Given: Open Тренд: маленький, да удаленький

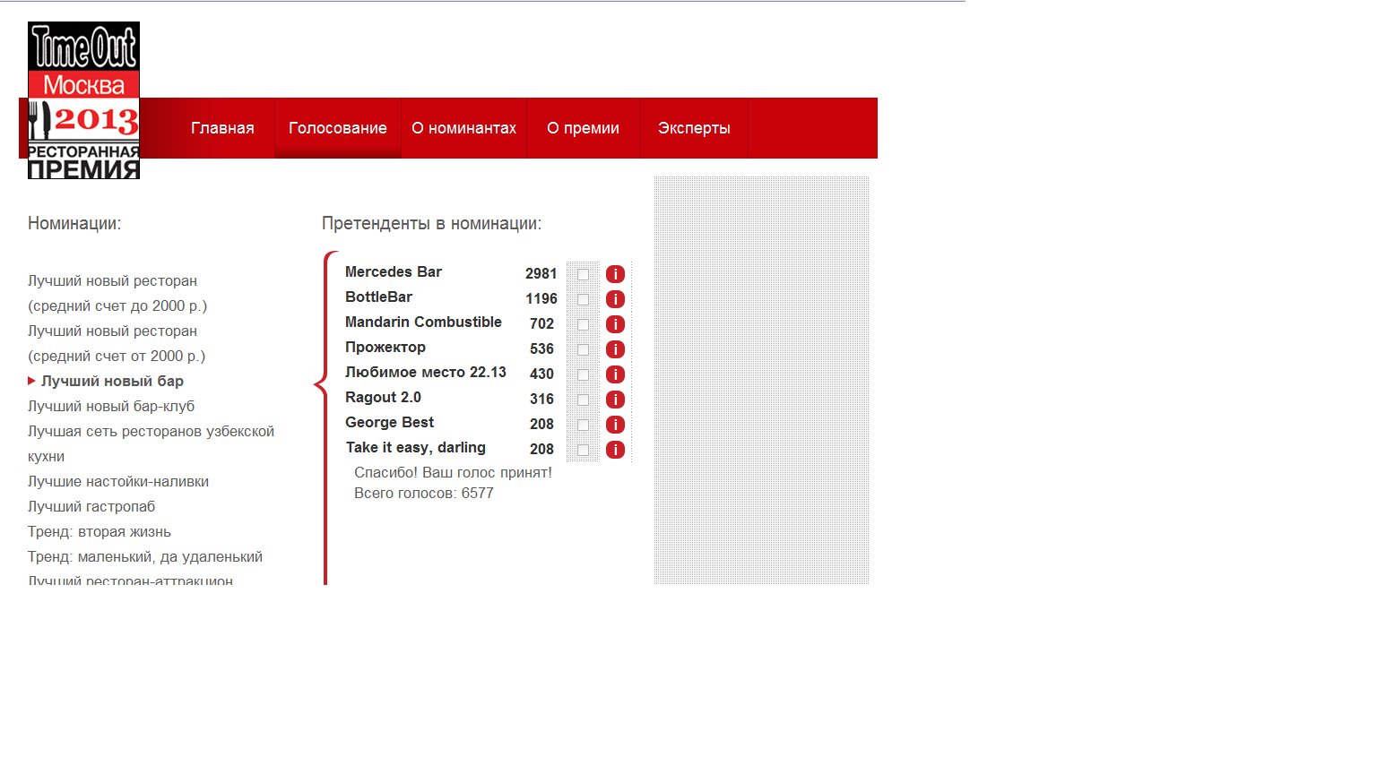Looking at the screenshot, I should point(145,556).
